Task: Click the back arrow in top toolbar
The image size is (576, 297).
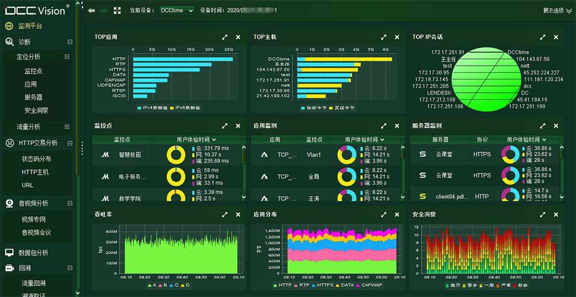Action: click(x=92, y=10)
